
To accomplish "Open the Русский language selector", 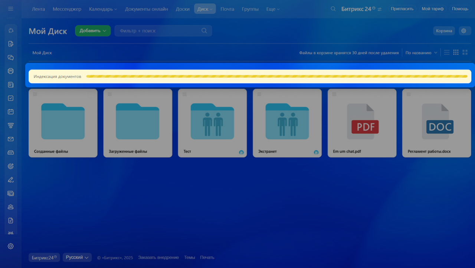I will [x=77, y=257].
